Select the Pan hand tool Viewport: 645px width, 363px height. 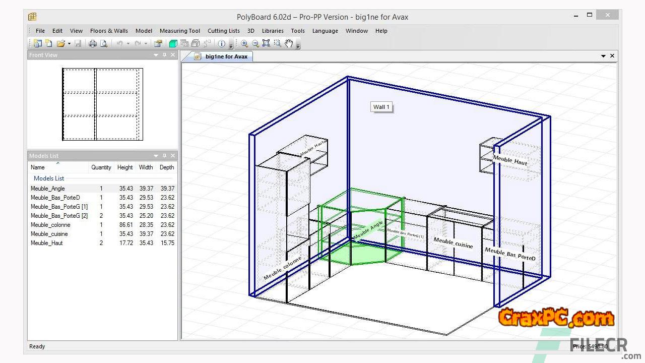[289, 44]
